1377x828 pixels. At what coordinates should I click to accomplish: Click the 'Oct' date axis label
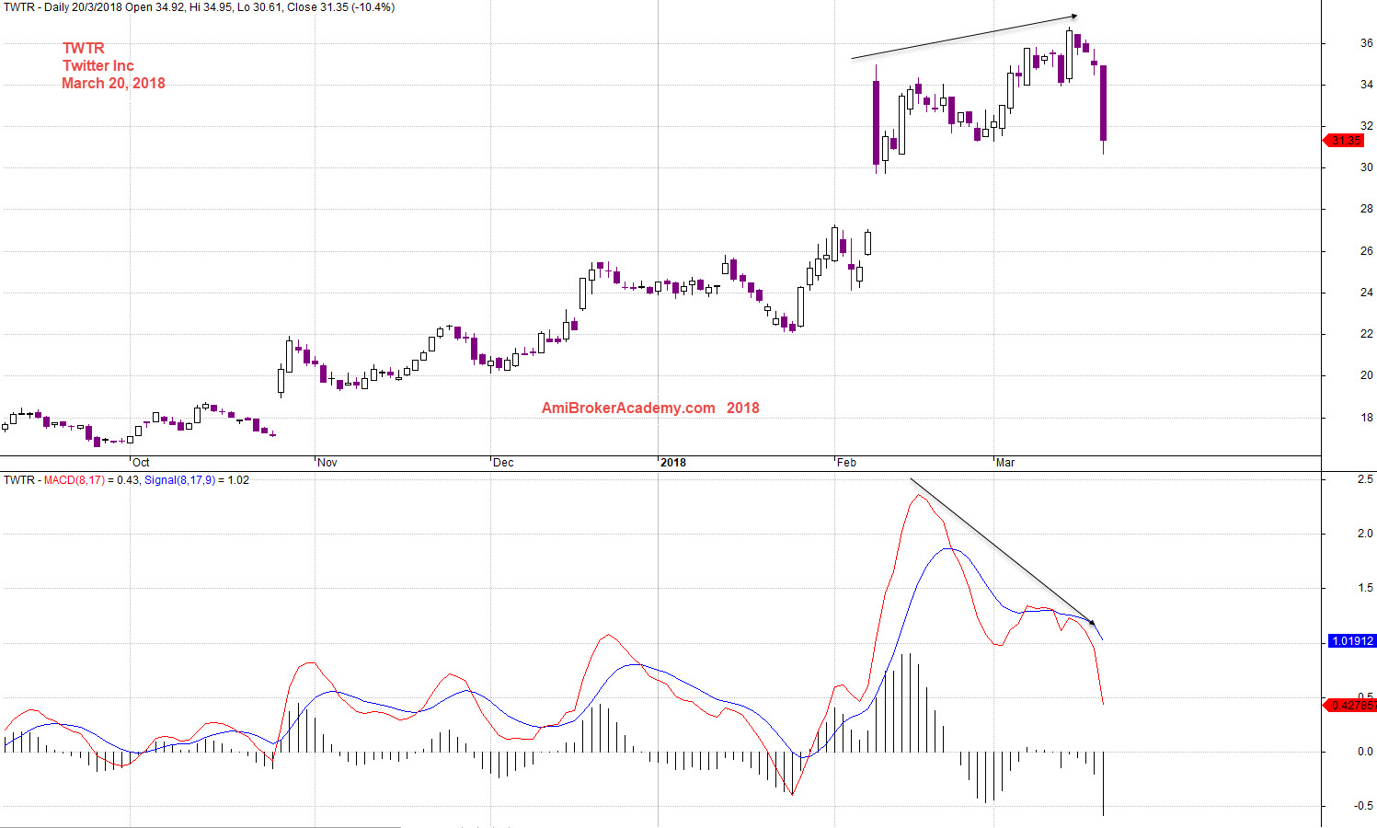[141, 463]
